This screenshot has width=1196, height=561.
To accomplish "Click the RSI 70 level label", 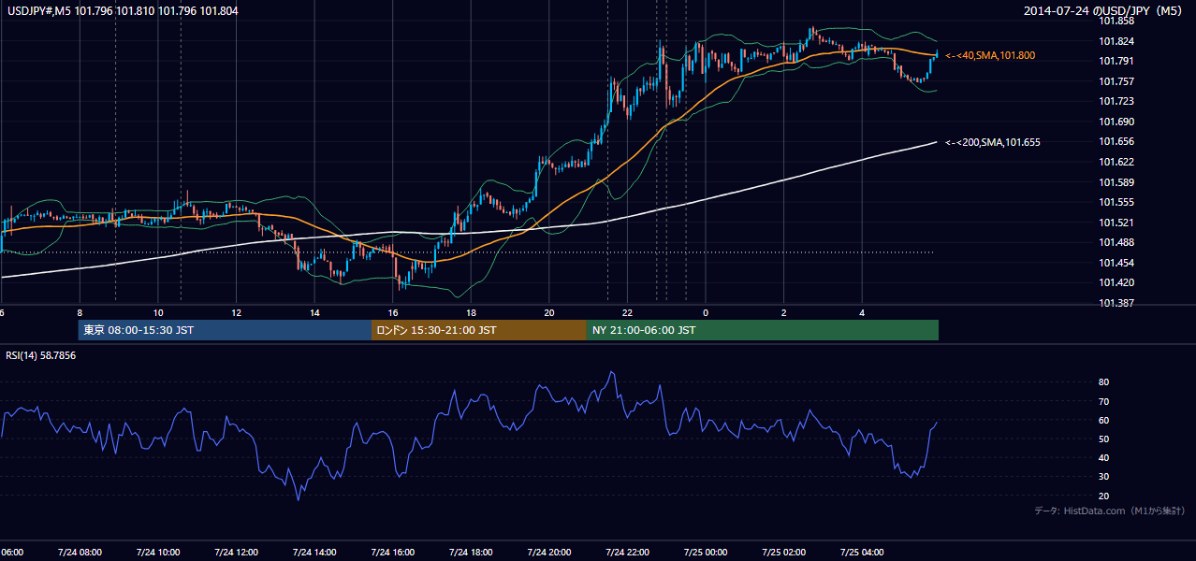I will point(1104,401).
